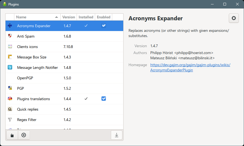Viewport: 244px width, 146px height.
Task: Disable the Acronyms Expander plugin checkbox
Action: coord(104,26)
